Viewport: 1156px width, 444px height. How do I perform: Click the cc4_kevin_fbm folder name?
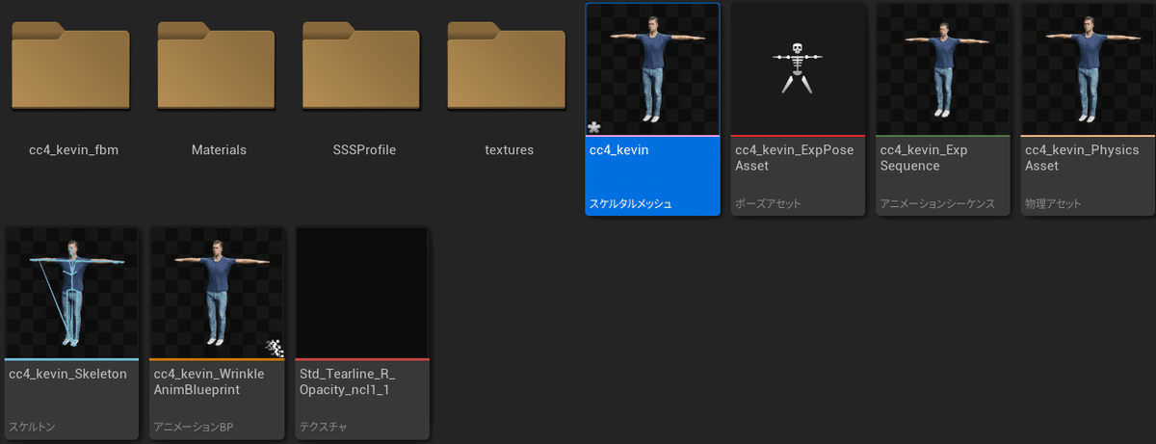click(x=73, y=150)
